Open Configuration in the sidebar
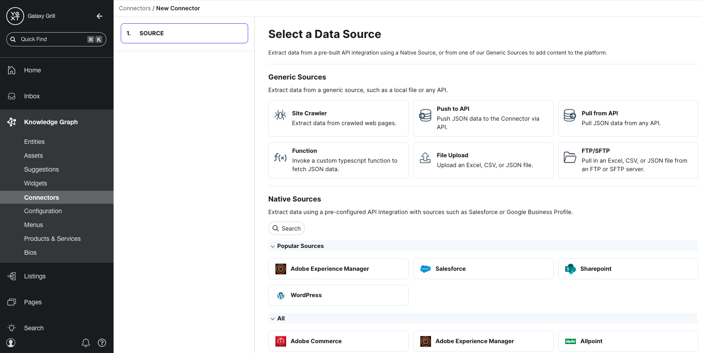702x353 pixels. (x=43, y=211)
